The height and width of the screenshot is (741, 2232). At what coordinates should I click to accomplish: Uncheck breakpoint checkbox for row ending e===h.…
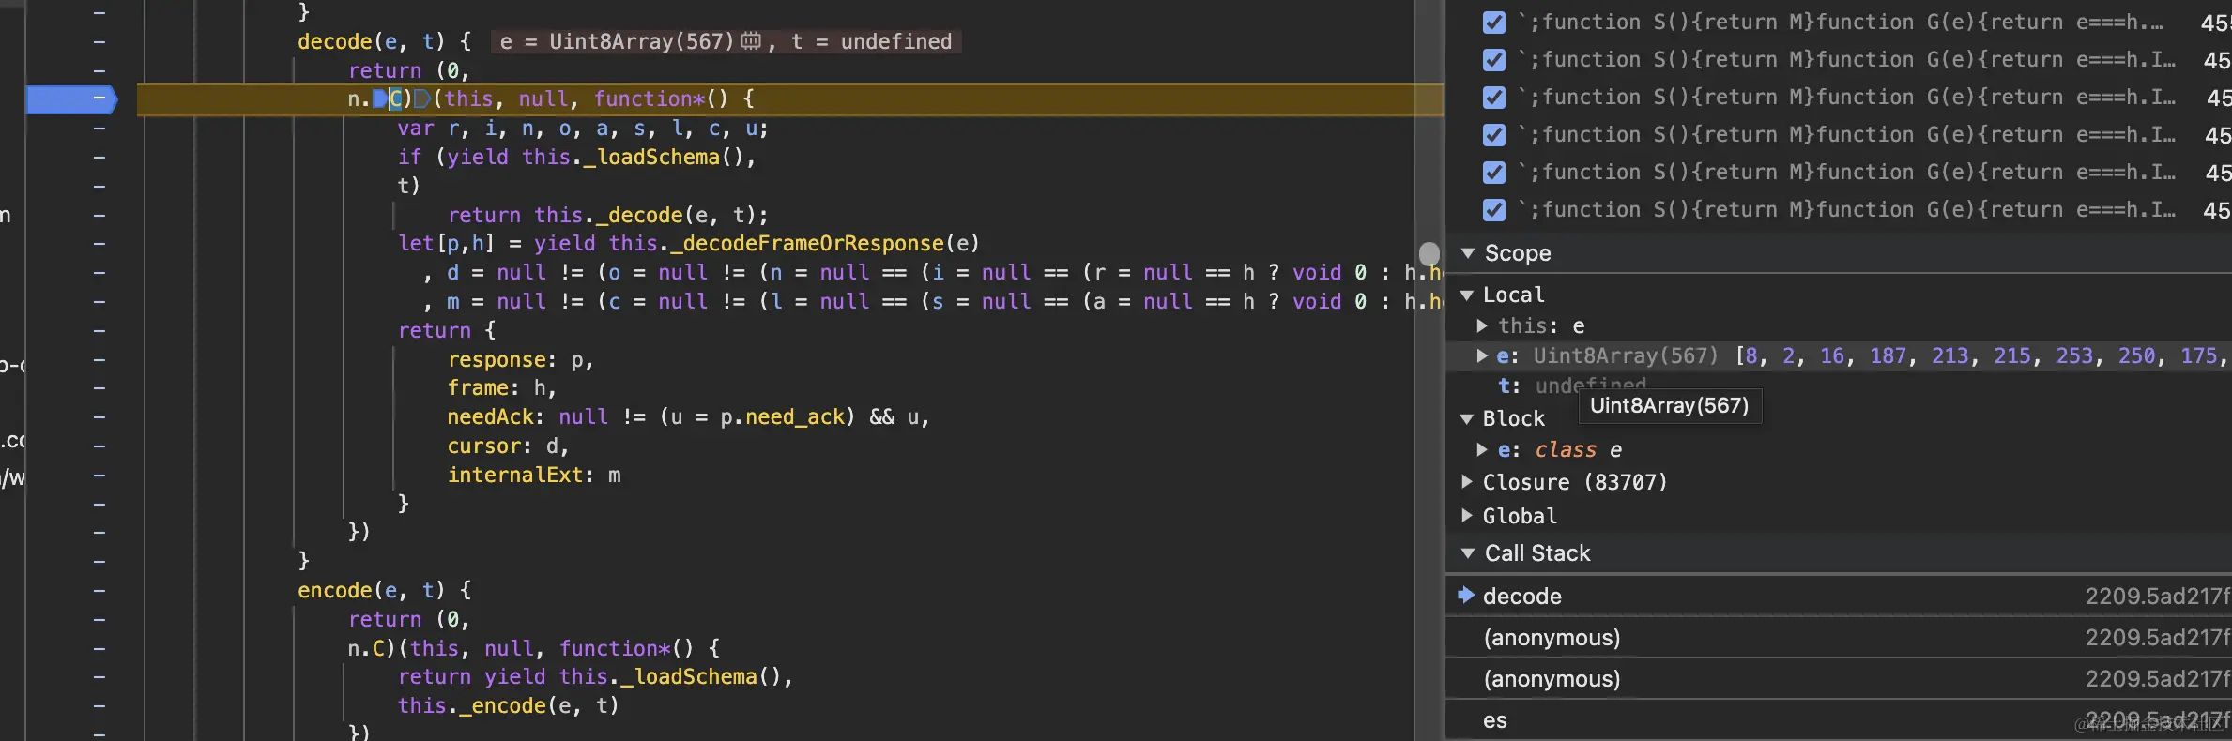(1494, 22)
